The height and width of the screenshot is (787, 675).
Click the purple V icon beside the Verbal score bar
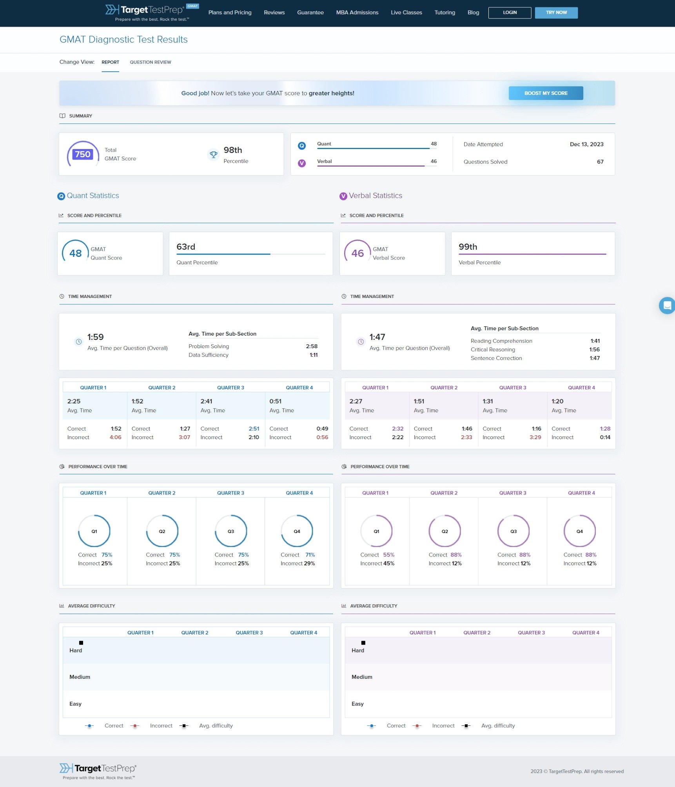pyautogui.click(x=302, y=163)
